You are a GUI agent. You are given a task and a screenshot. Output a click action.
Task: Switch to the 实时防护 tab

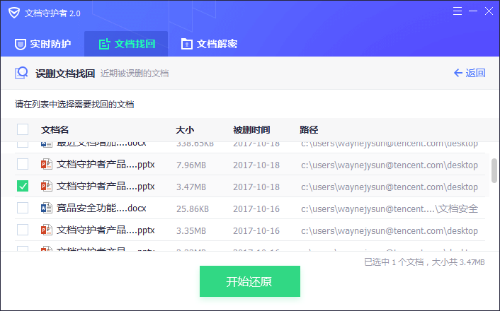(x=42, y=44)
